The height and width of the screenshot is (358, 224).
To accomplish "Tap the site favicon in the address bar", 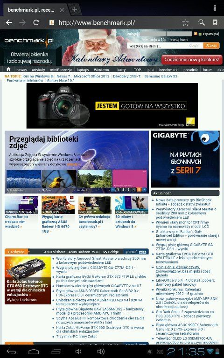I will click(52, 22).
